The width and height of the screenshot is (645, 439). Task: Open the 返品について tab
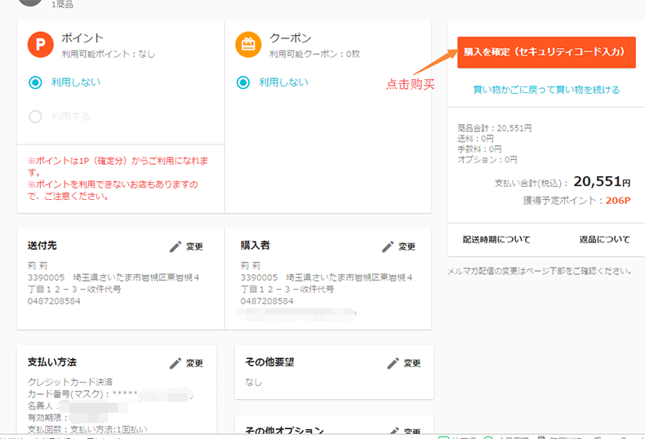[604, 240]
